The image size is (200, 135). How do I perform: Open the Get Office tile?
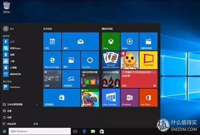(148, 98)
